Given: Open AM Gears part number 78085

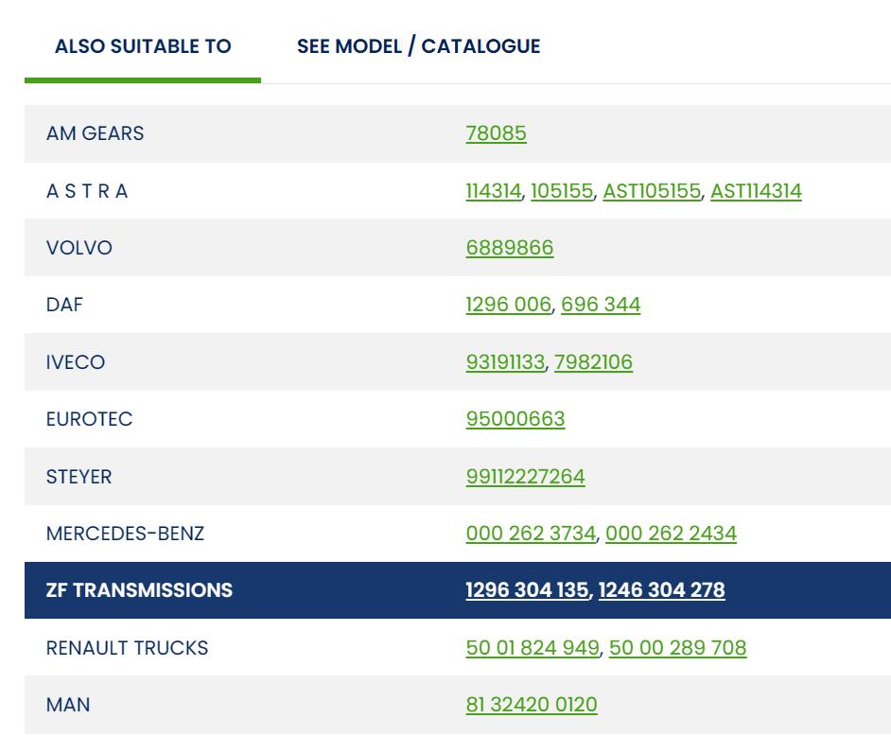Looking at the screenshot, I should [496, 133].
